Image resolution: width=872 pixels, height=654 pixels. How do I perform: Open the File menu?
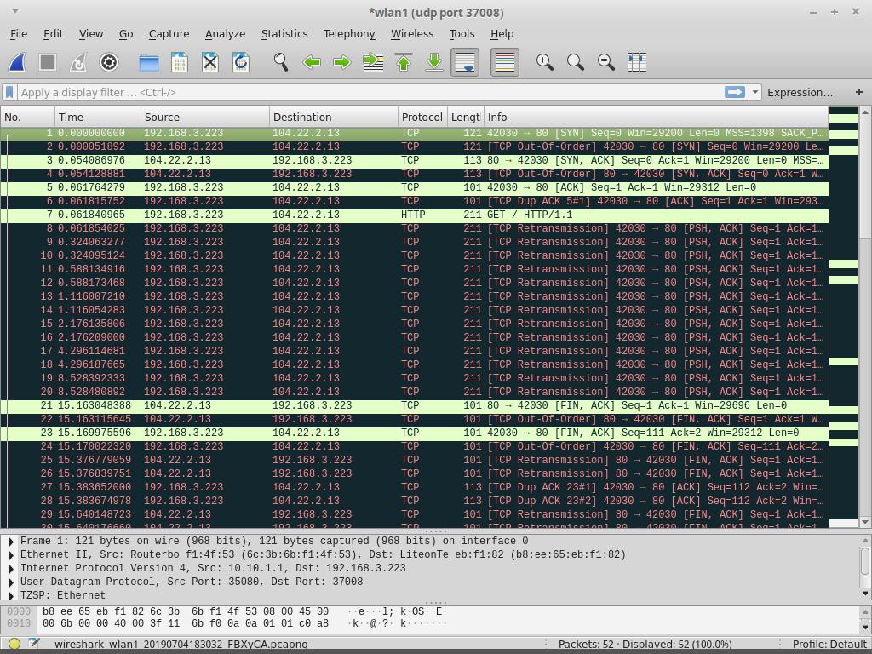pyautogui.click(x=19, y=34)
